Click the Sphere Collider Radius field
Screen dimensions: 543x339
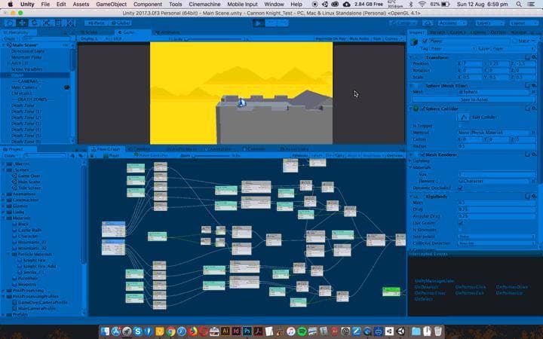[496, 146]
